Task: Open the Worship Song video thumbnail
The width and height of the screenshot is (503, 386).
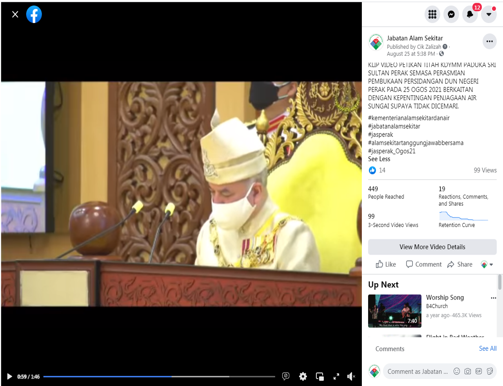Action: 395,311
